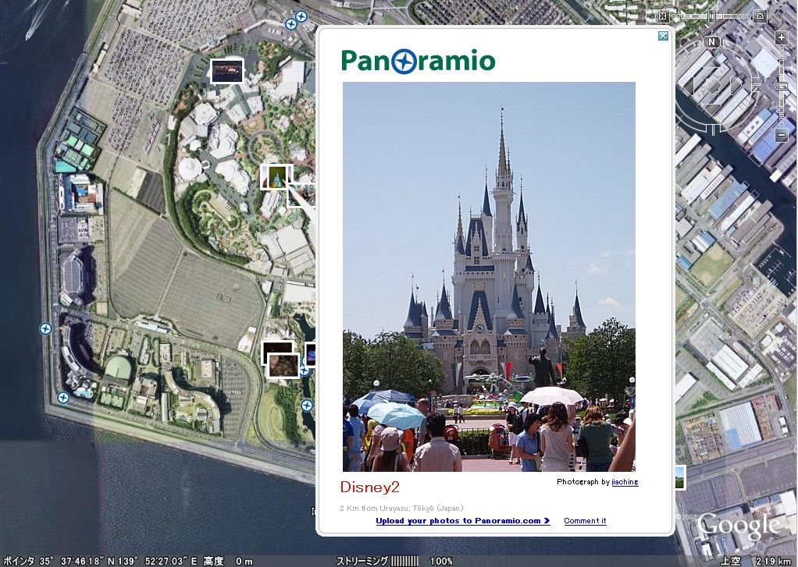
Task: Click the Cinderella Castle photo in the balloon
Action: coord(489,277)
